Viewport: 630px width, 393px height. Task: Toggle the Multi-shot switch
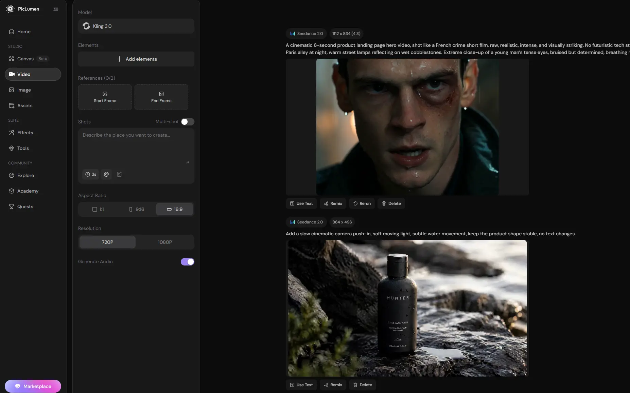click(188, 122)
